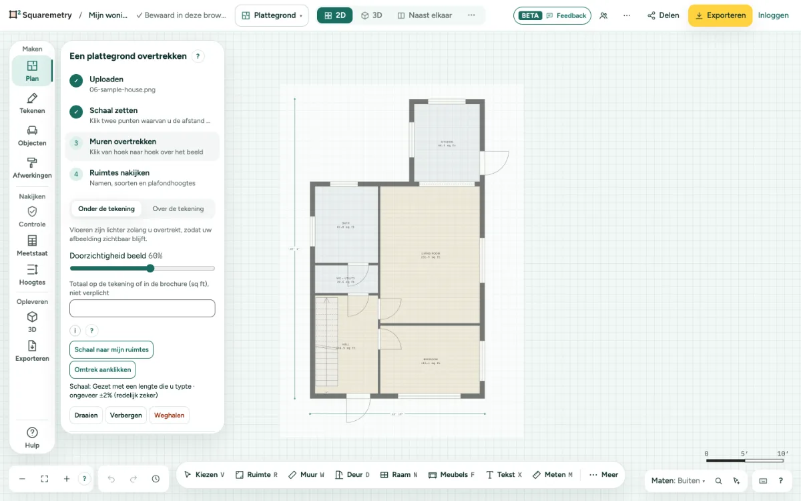Open the Plan section in the sidebar
Image resolution: width=801 pixels, height=501 pixels.
tap(32, 71)
